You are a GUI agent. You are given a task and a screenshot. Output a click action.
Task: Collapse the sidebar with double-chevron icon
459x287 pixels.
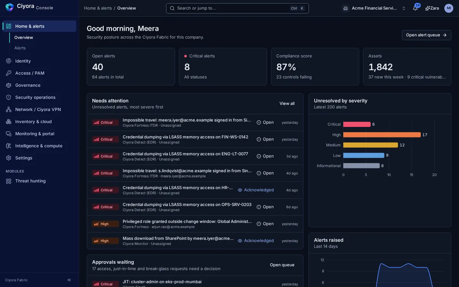click(69, 280)
